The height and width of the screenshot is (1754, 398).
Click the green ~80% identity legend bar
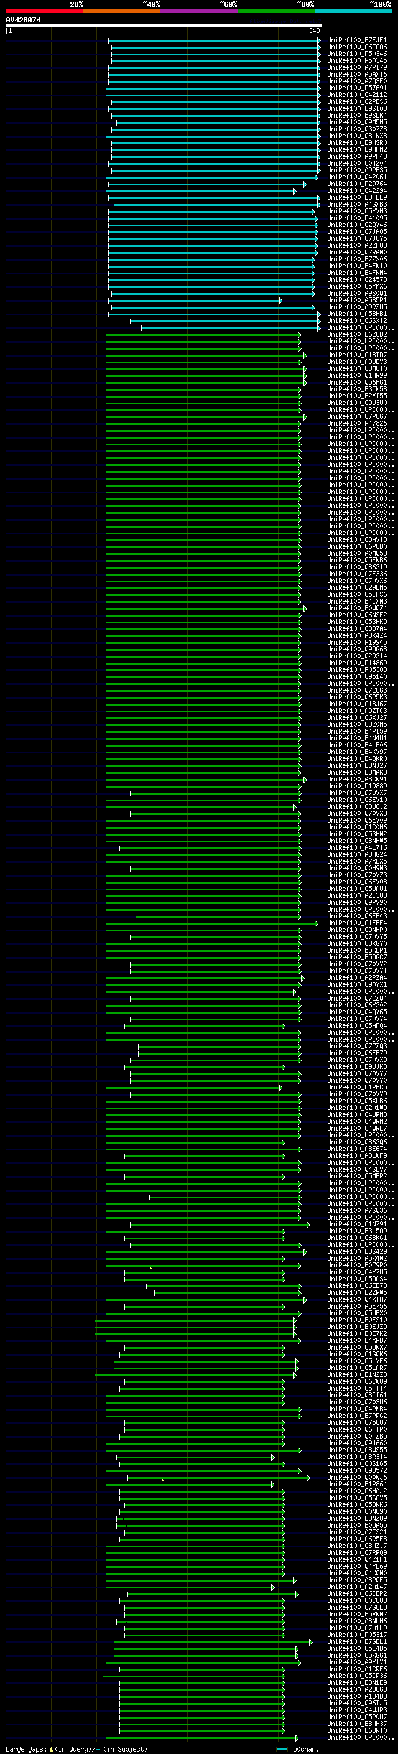[x=276, y=11]
